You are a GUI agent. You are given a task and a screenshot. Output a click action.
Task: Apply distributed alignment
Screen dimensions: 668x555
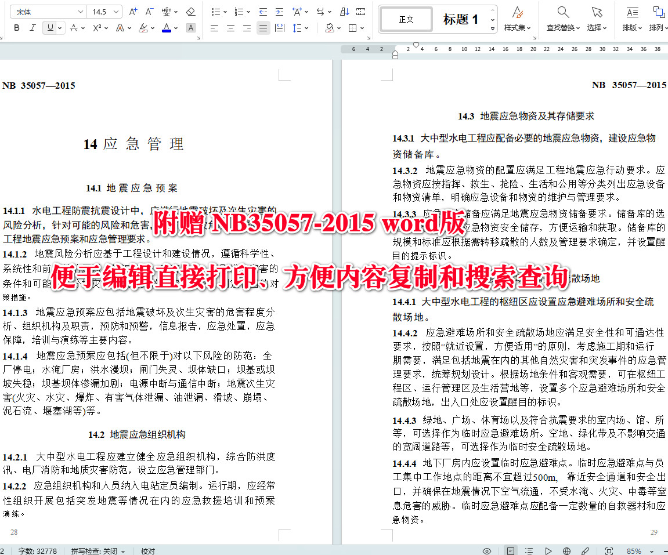pyautogui.click(x=280, y=28)
